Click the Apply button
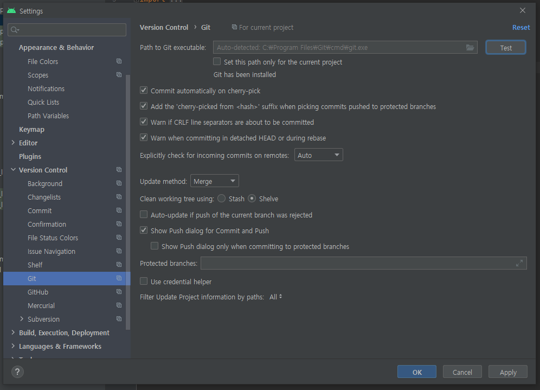 click(x=508, y=372)
